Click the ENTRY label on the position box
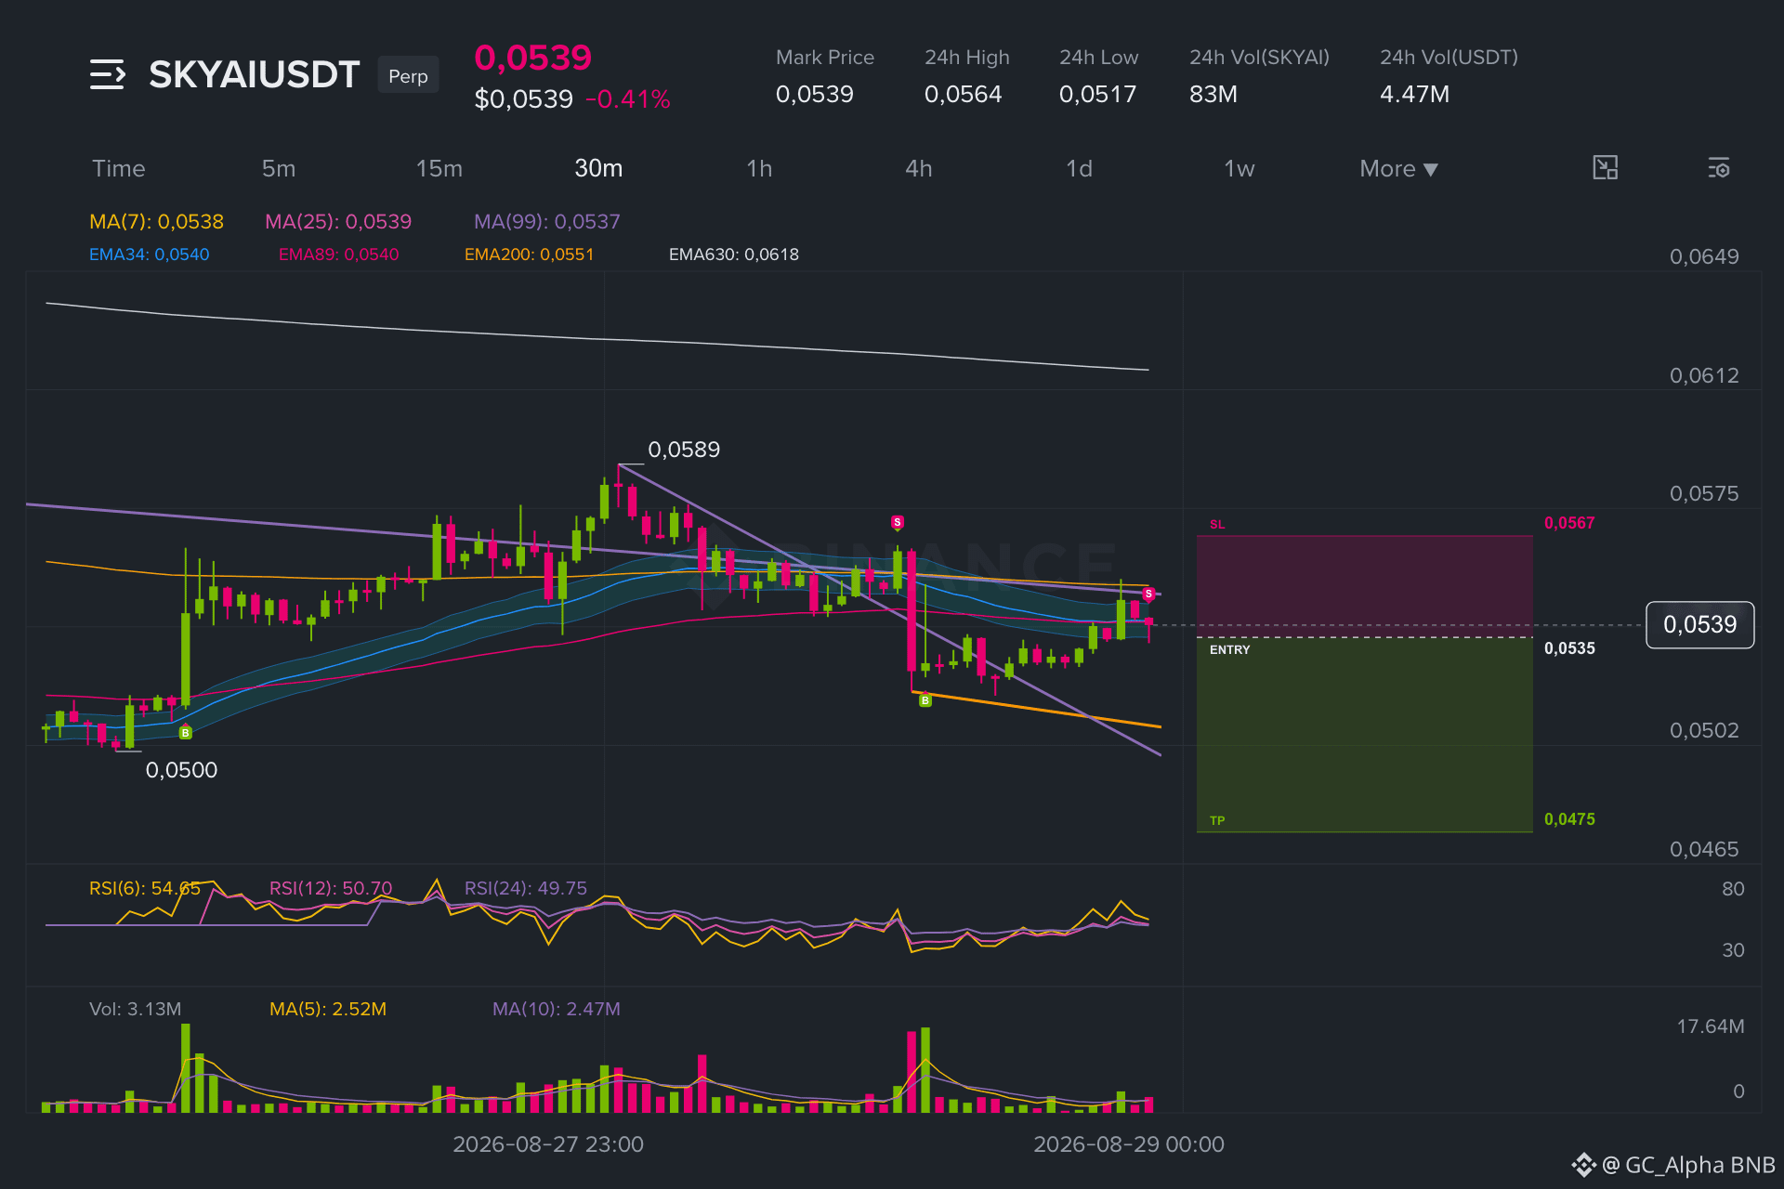The height and width of the screenshot is (1189, 1784). (1230, 649)
